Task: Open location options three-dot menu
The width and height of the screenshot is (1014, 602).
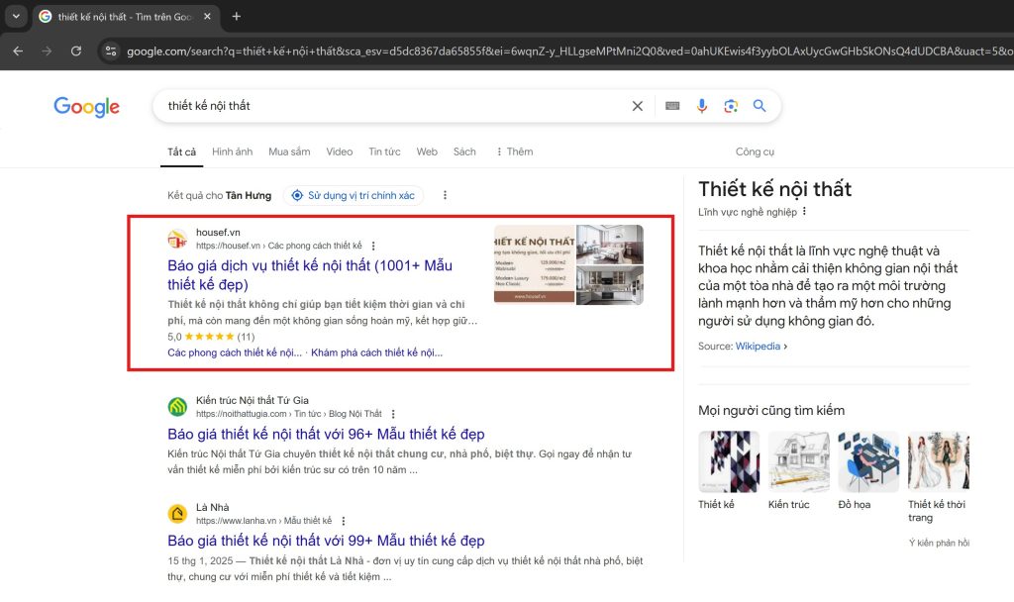Action: (445, 195)
